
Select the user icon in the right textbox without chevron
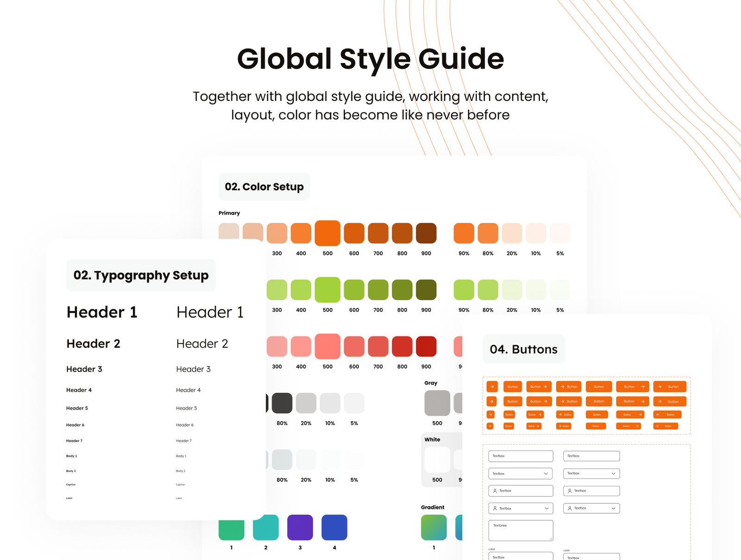click(570, 491)
